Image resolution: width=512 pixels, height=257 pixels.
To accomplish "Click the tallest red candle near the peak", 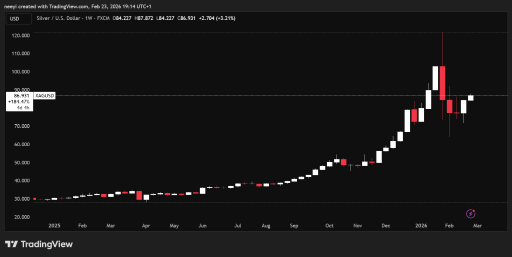I will coord(442,82).
